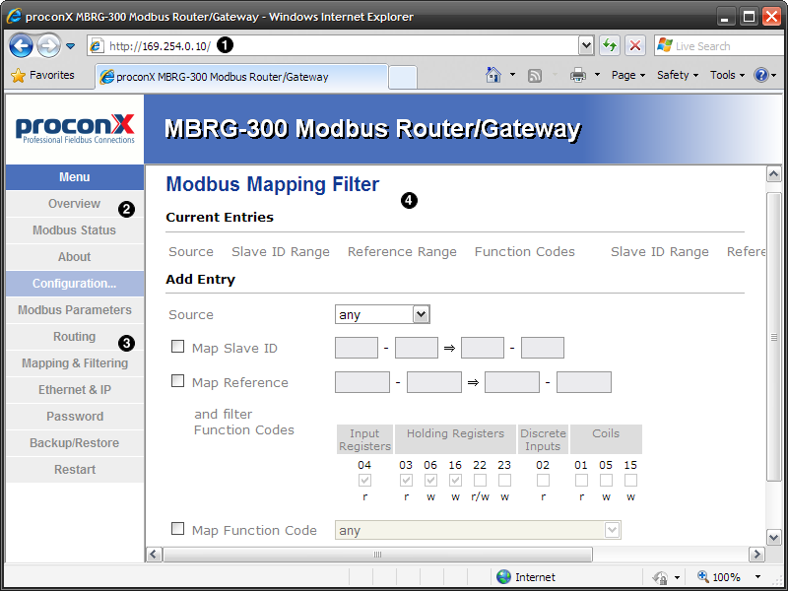This screenshot has height=591, width=788.
Task: Click the Internet Explorer title bar icon
Action: [14, 16]
